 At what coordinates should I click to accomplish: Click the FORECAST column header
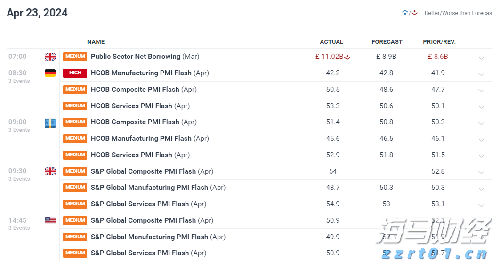click(387, 42)
